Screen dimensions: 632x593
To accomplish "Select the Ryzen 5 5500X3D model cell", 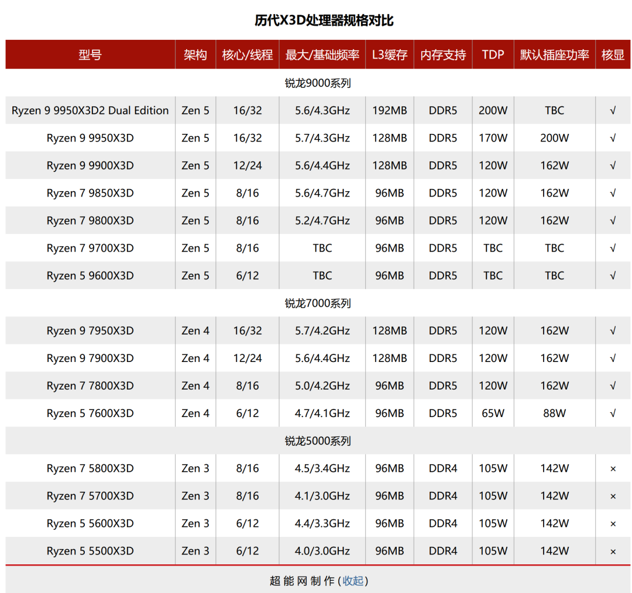I will [x=90, y=551].
